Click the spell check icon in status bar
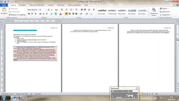 31,94
